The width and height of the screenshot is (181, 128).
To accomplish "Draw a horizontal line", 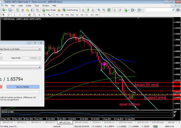I will click(19, 15).
